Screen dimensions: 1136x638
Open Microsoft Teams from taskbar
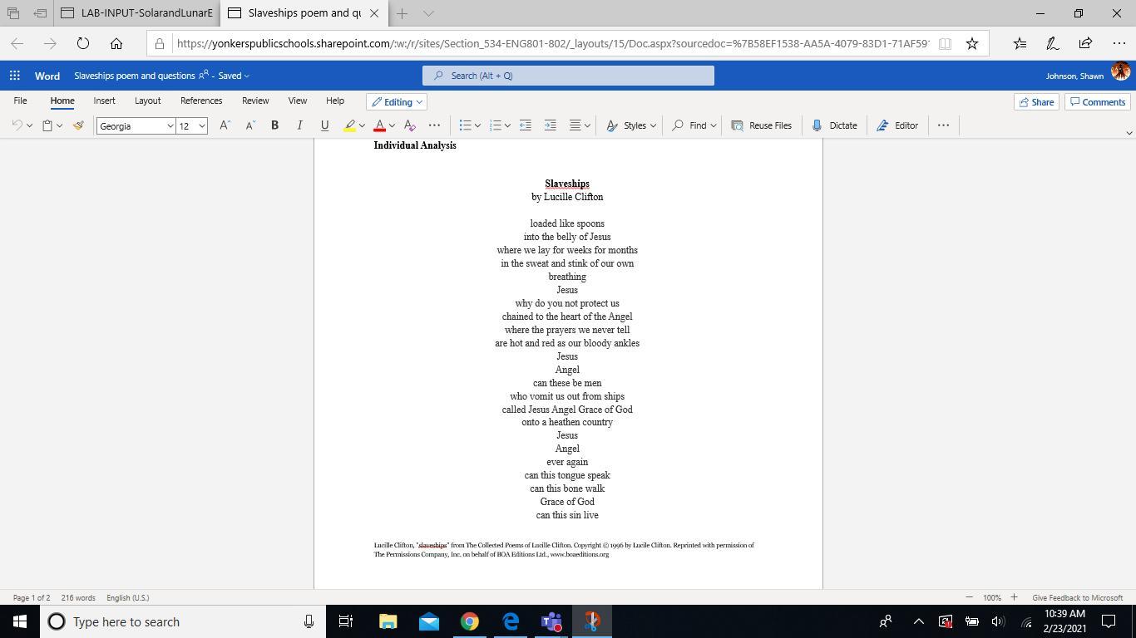[x=551, y=621]
